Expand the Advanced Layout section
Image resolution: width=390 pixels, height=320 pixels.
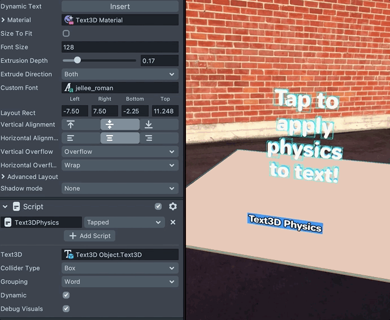click(x=3, y=177)
